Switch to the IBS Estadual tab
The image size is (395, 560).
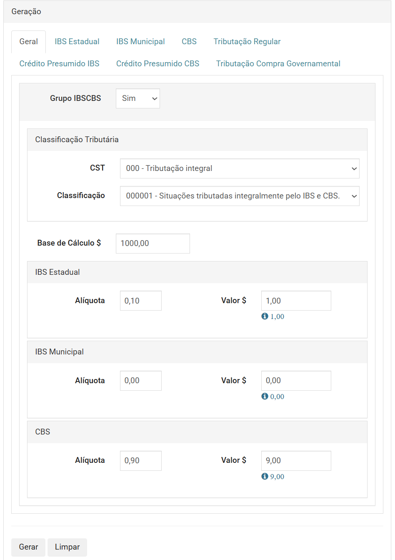[77, 42]
